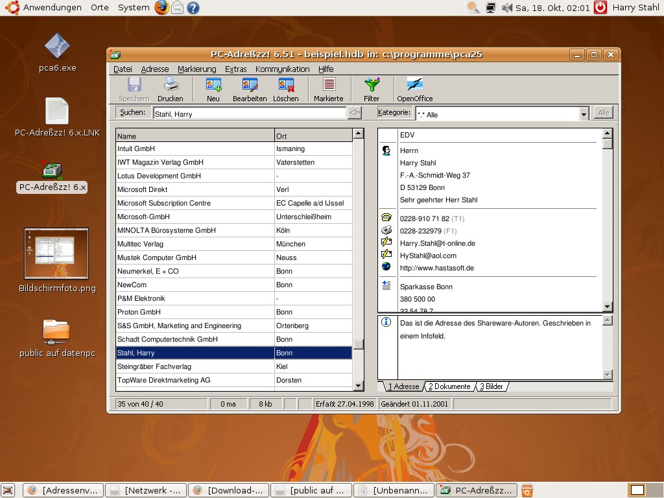
Task: Click the person icon beside Herrn
Action: tap(386, 150)
